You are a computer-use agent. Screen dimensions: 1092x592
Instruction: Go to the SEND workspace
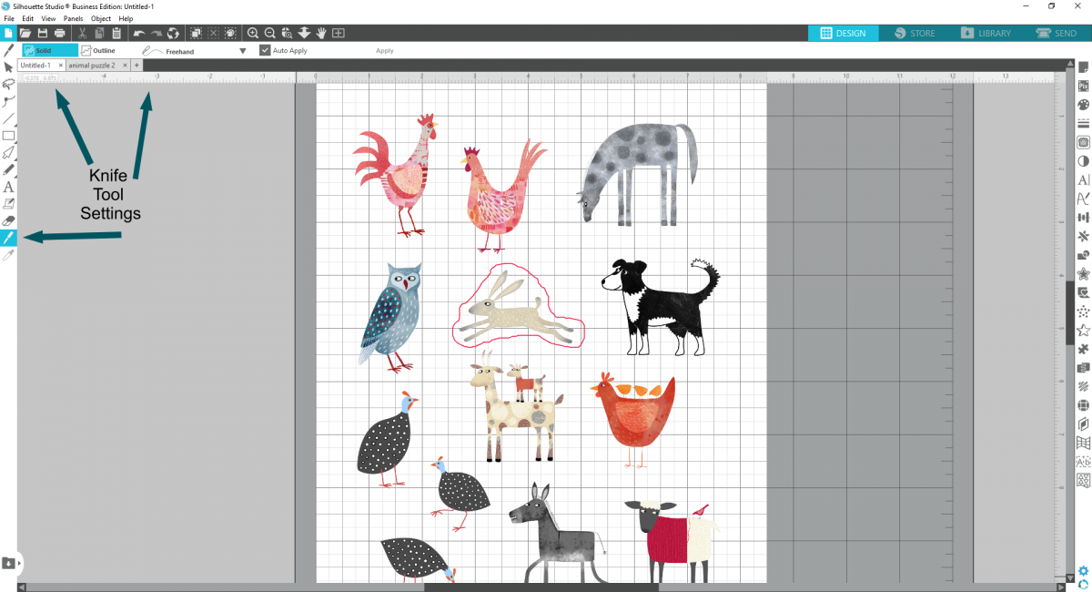coord(1057,33)
